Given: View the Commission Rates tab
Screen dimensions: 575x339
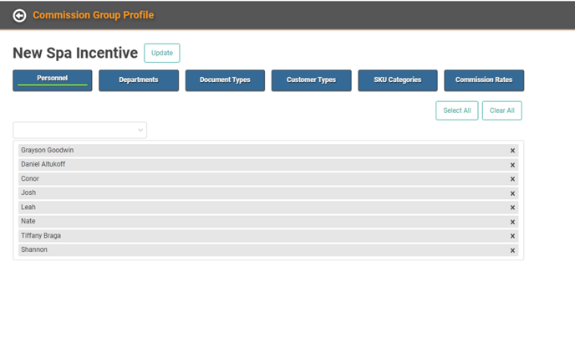Looking at the screenshot, I should (484, 80).
